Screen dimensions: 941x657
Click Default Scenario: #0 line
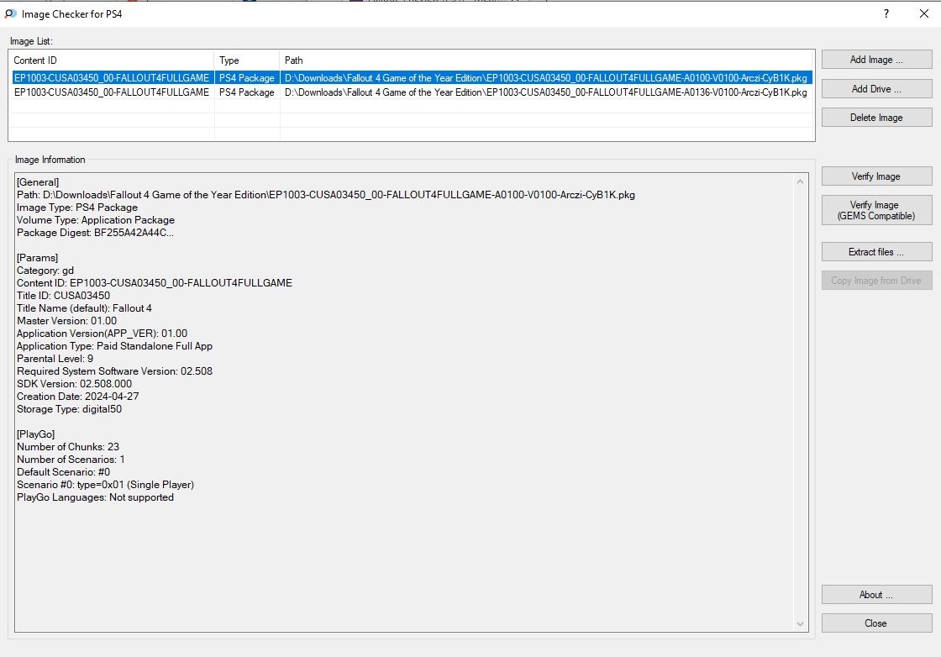(x=63, y=472)
